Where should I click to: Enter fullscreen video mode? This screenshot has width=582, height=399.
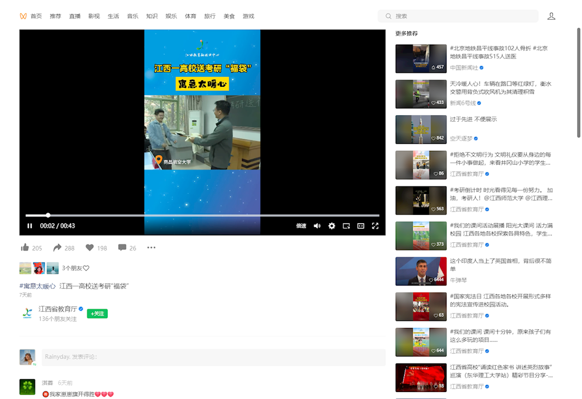(375, 226)
